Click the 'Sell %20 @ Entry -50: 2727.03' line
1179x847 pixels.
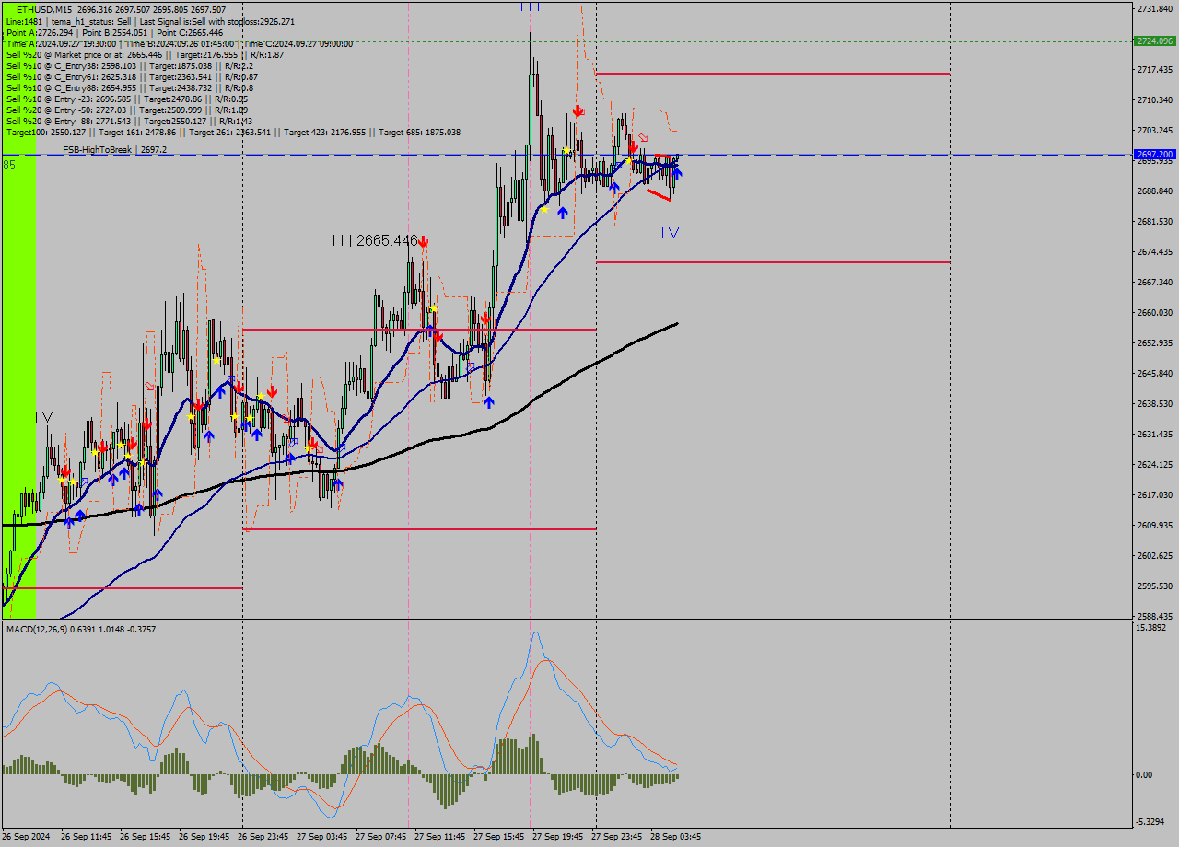coord(127,110)
